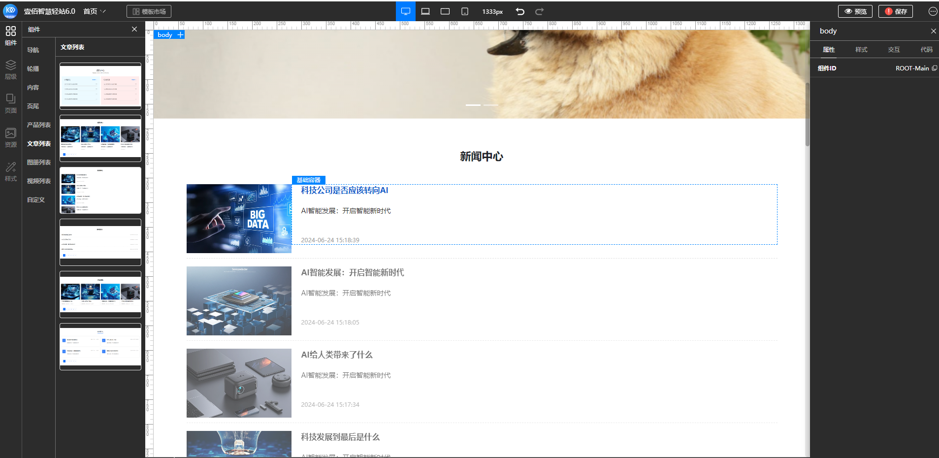Click timestamp 2024-06-24 15:18:39
939x458 pixels.
pos(330,240)
